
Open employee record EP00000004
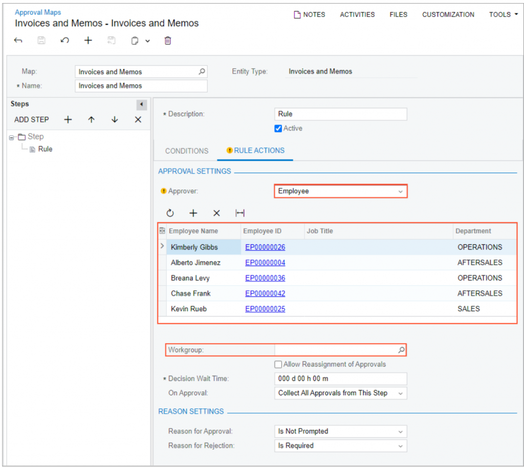[x=265, y=262]
